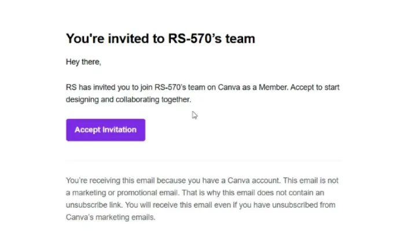Image resolution: width=414 pixels, height=233 pixels.
Task: Click the word "Canva" in the invitation paragraph
Action: [229, 87]
